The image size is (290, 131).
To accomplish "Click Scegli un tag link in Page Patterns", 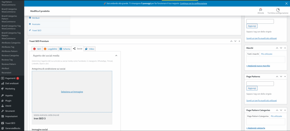I will pyautogui.click(x=262, y=101).
